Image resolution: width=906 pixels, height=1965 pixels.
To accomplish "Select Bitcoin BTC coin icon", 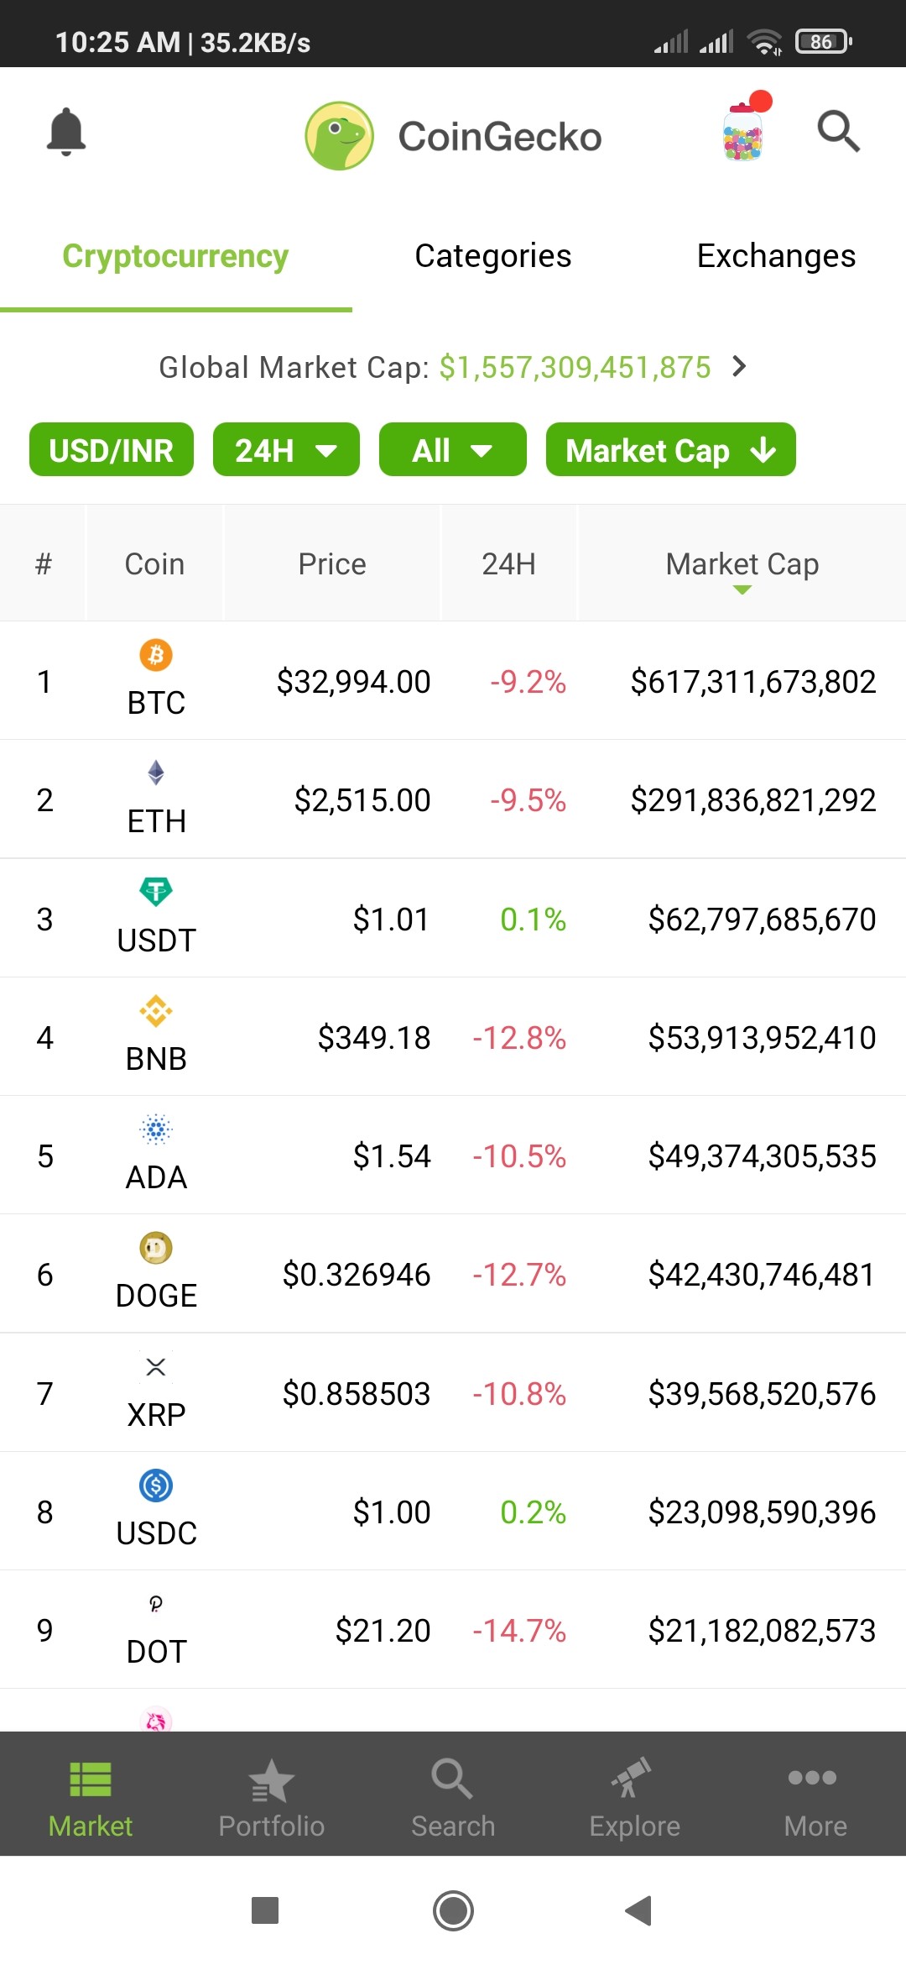I will coord(156,655).
